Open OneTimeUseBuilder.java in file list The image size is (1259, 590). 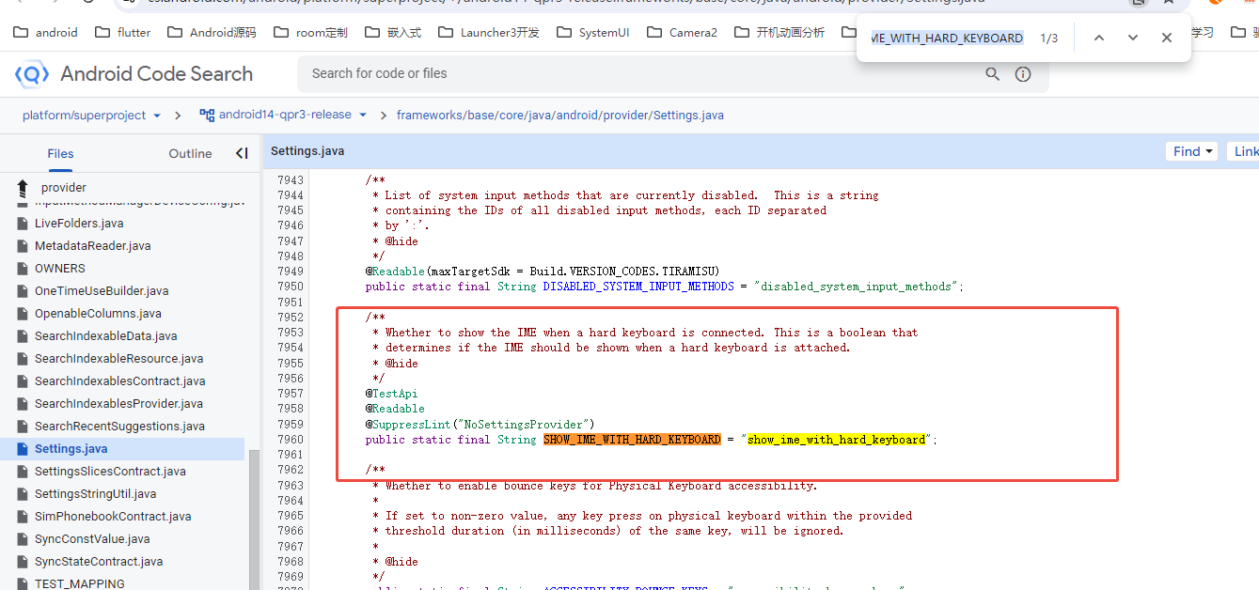click(102, 291)
